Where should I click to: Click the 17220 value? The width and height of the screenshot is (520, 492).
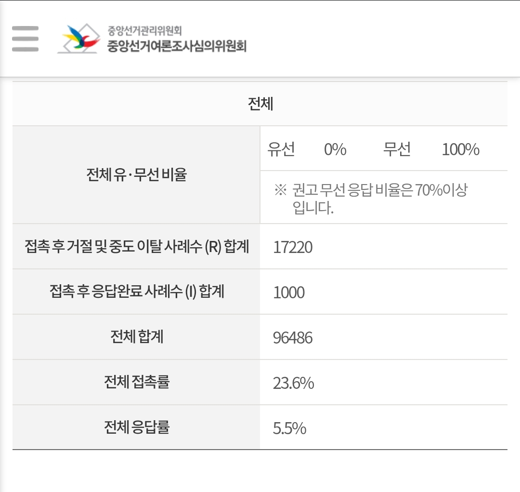[293, 248]
